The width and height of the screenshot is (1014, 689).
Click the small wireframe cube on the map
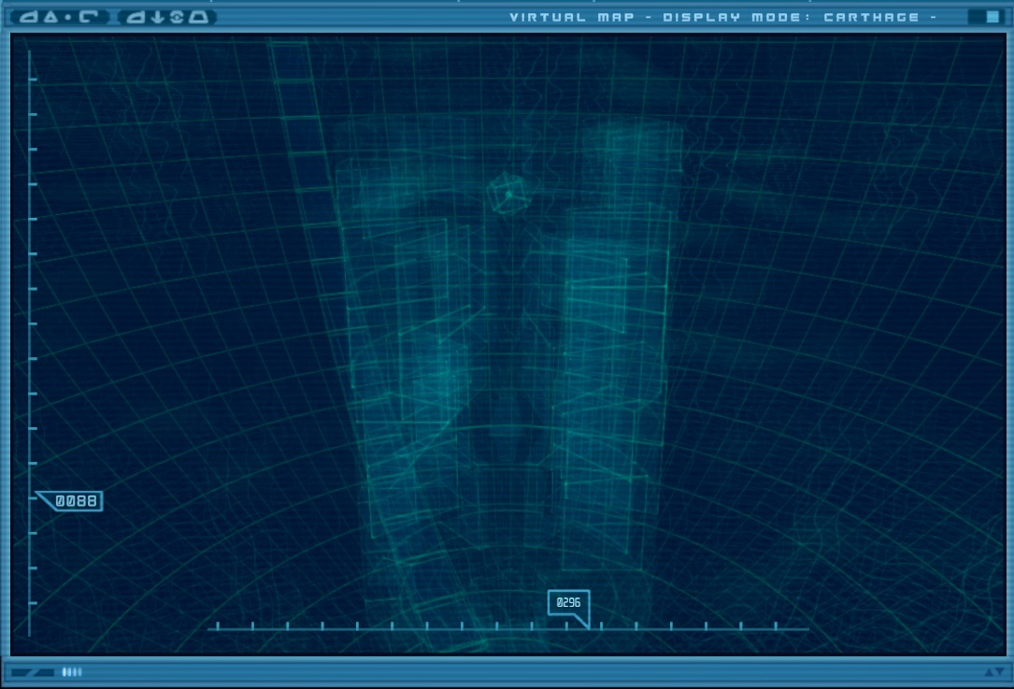coord(508,193)
